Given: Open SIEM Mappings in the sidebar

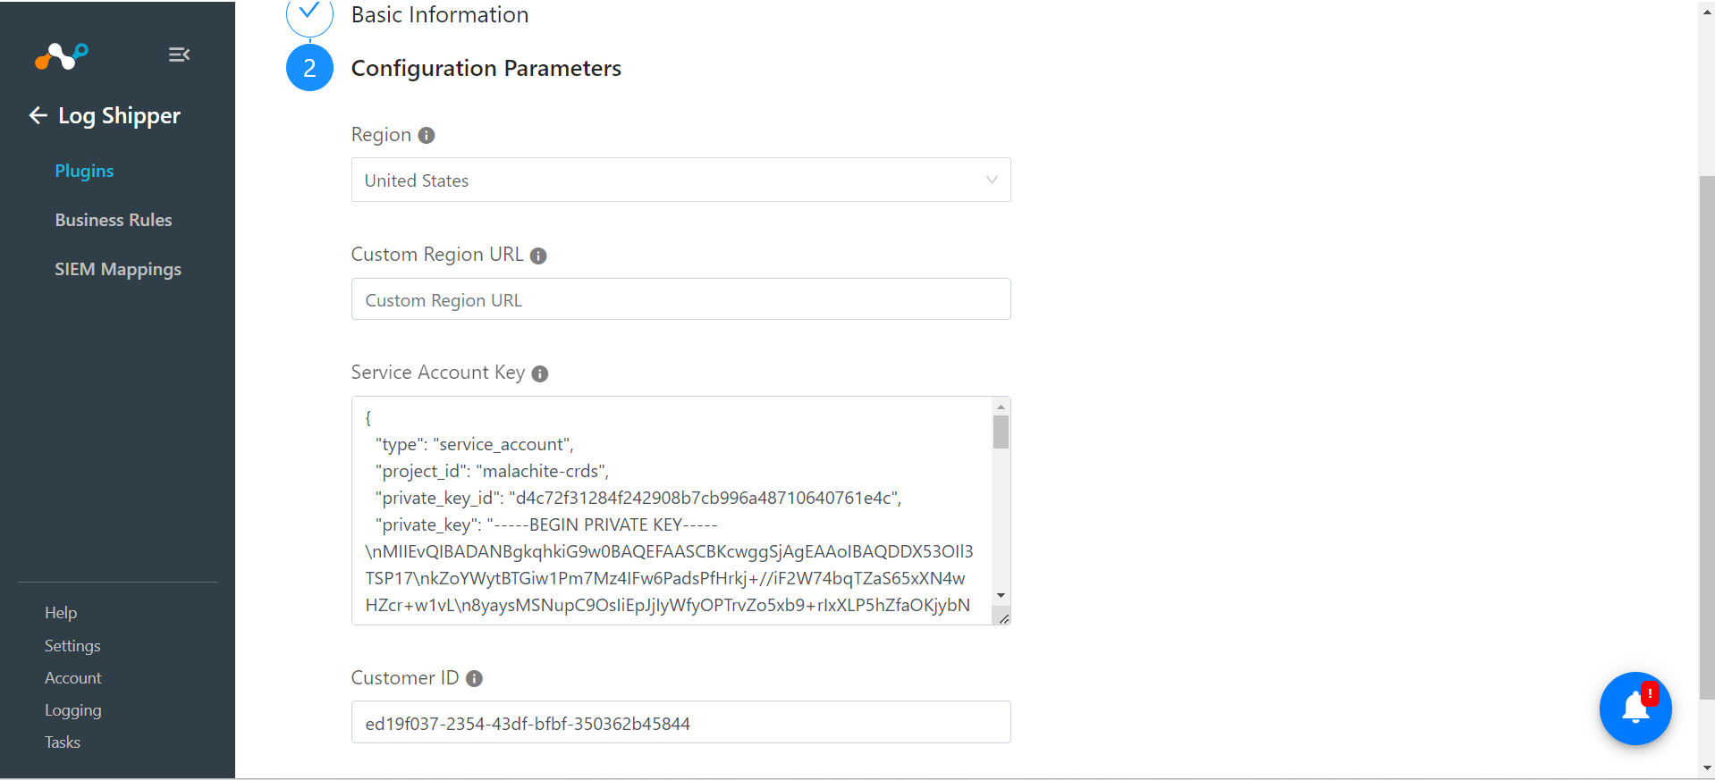Looking at the screenshot, I should pos(118,269).
